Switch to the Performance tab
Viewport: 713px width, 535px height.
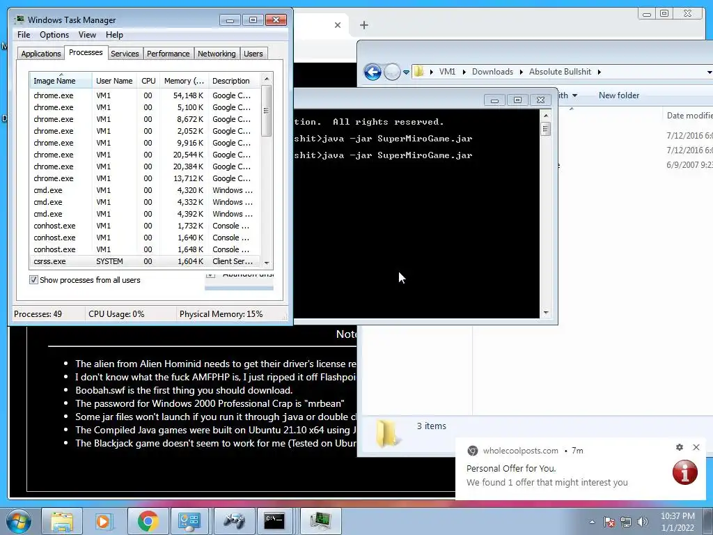click(x=168, y=54)
